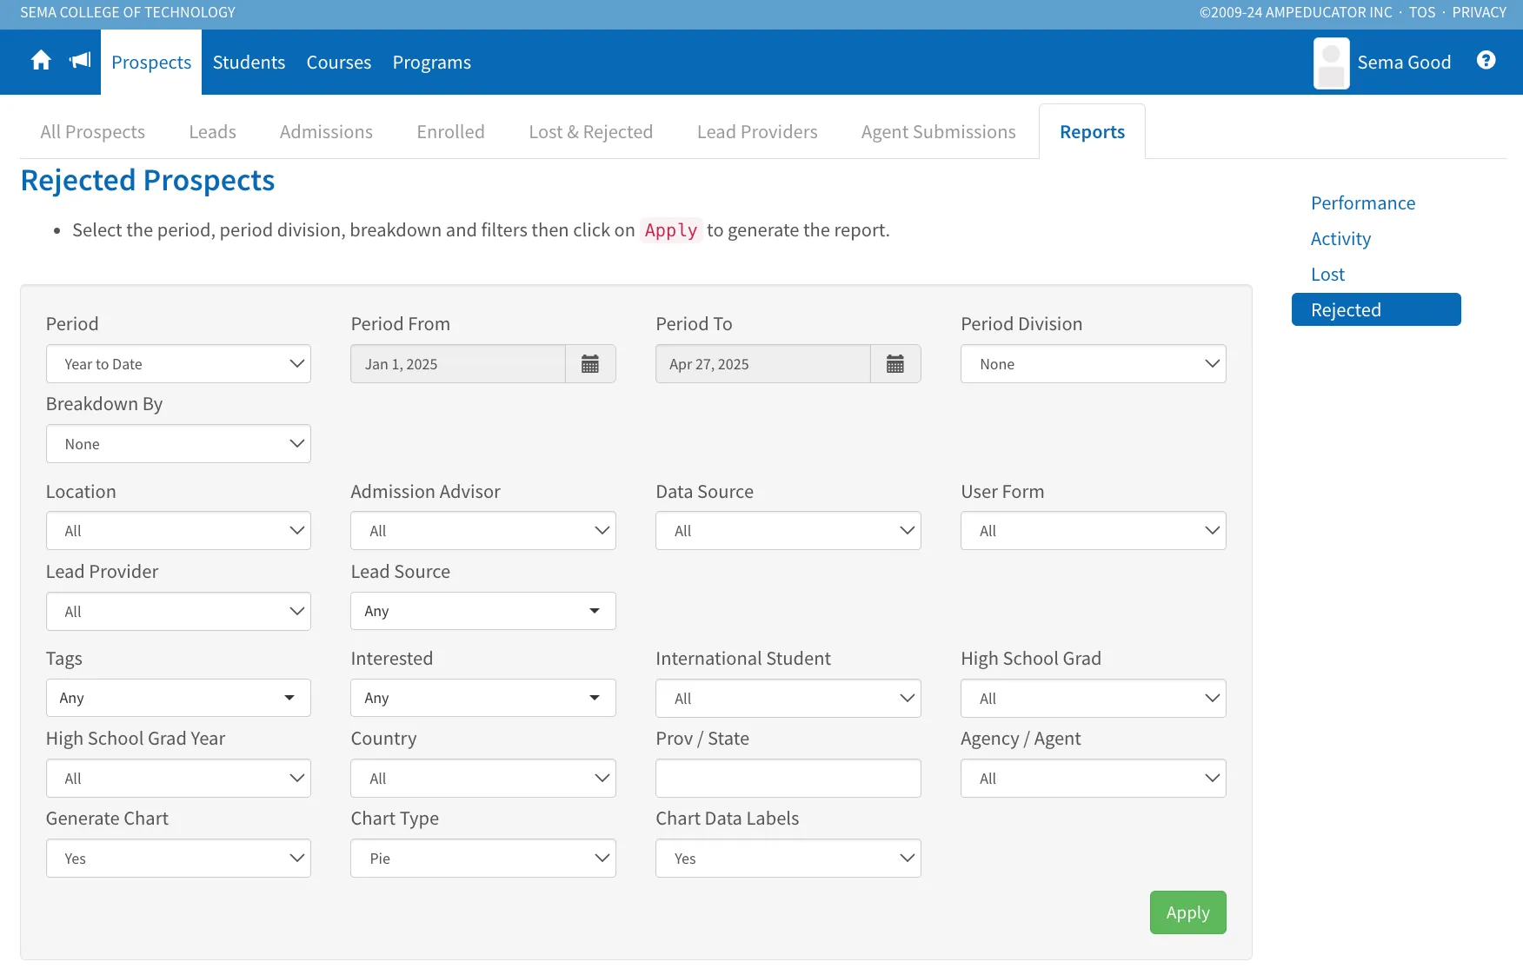Expand the High School Grad dropdown
The width and height of the screenshot is (1523, 975).
[1094, 699]
